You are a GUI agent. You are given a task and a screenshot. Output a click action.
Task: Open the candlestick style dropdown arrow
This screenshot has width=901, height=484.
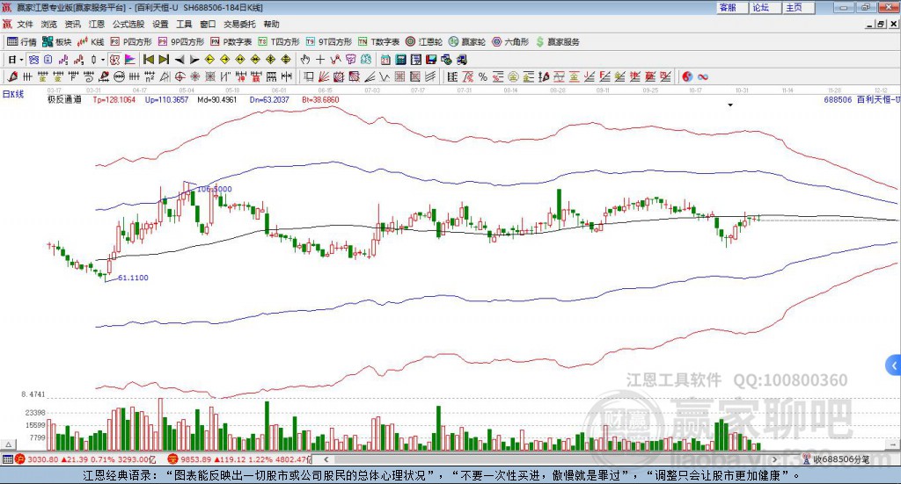click(x=103, y=60)
